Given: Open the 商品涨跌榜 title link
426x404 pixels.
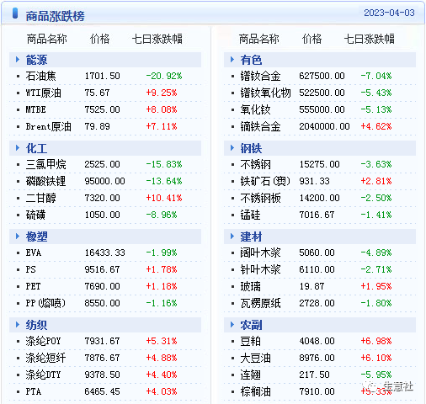Looking at the screenshot, I should pos(55,16).
